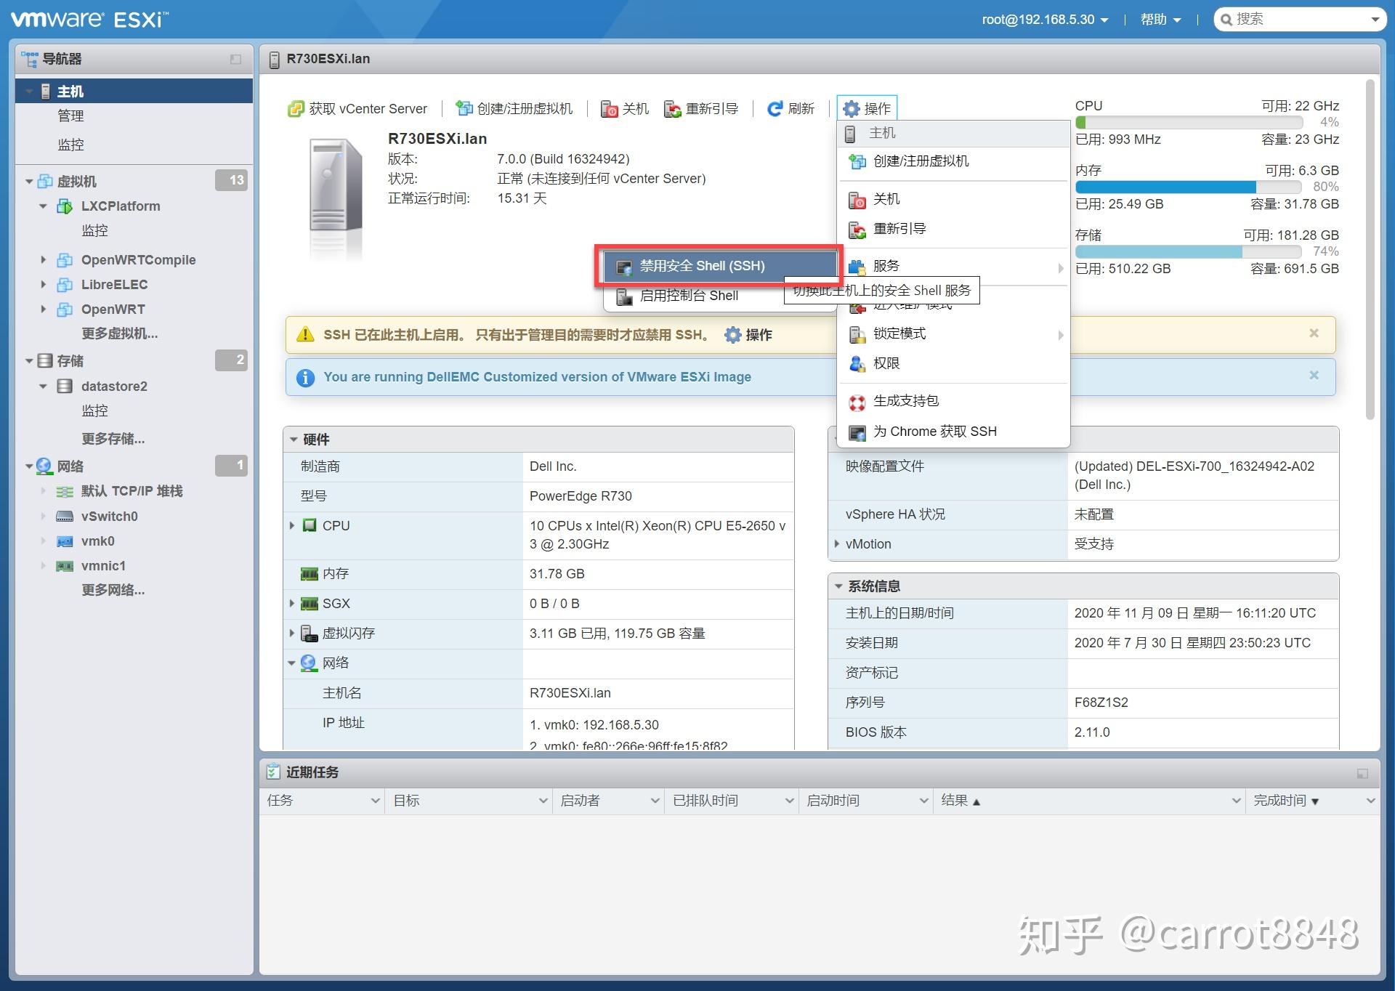Click the 生成支持包 menu icon

click(x=857, y=401)
